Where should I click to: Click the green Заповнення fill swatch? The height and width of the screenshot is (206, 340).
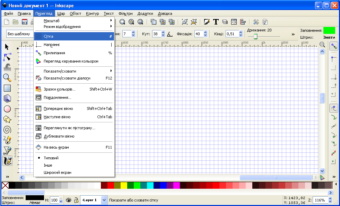[x=329, y=30]
